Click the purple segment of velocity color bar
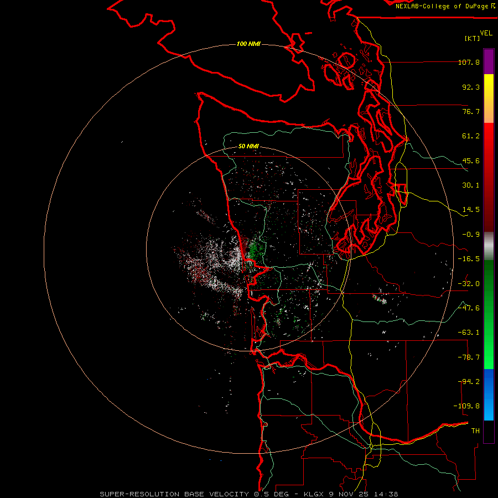Screen dimensions: 498x498 489,61
